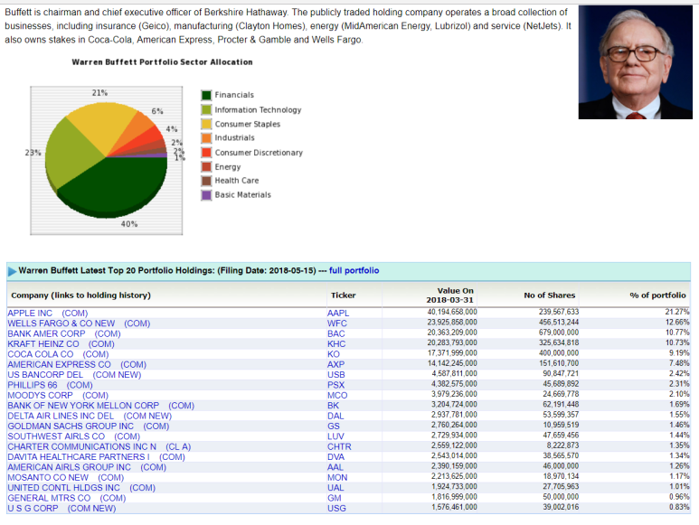
Task: Open CHARTER COMMUNICATIONS INC N link
Action: (x=99, y=446)
